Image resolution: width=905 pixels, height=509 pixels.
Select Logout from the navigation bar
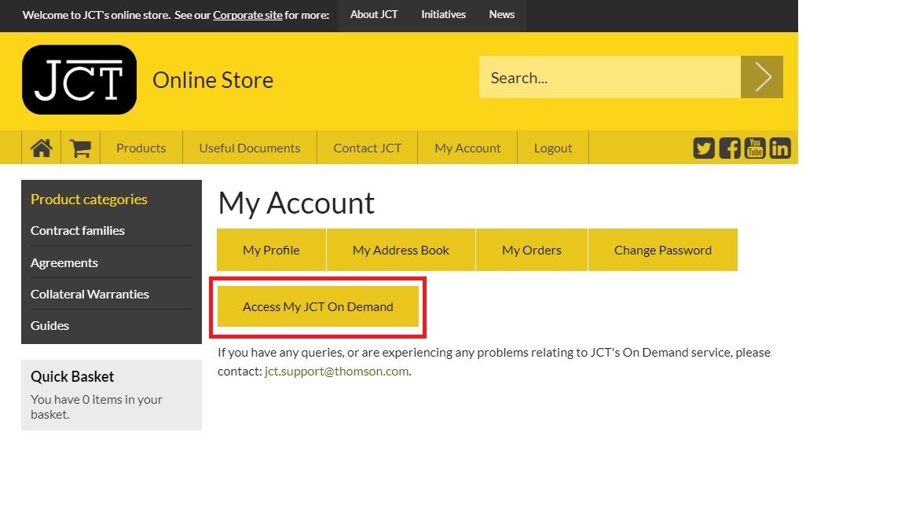[x=553, y=148]
